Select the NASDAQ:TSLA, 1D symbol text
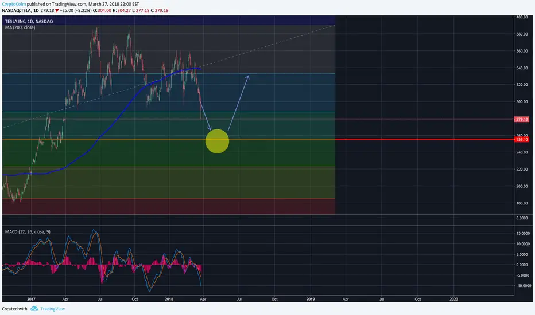The height and width of the screenshot is (315, 535). [x=20, y=10]
